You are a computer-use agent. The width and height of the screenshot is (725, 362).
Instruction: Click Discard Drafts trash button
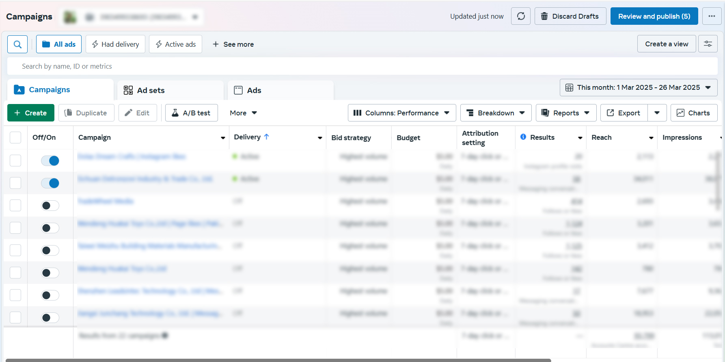pos(570,16)
